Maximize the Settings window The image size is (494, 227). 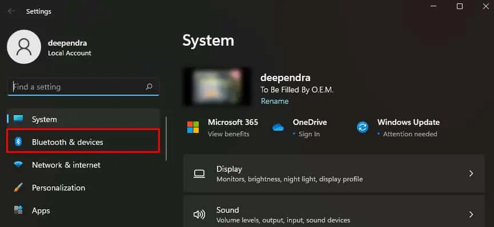pos(460,6)
